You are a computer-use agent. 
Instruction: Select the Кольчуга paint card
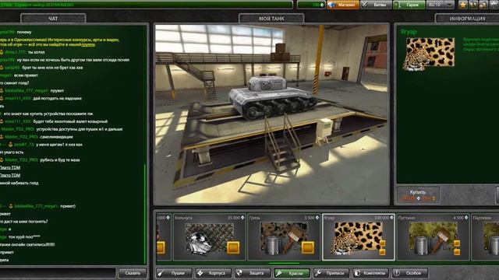coord(210,237)
